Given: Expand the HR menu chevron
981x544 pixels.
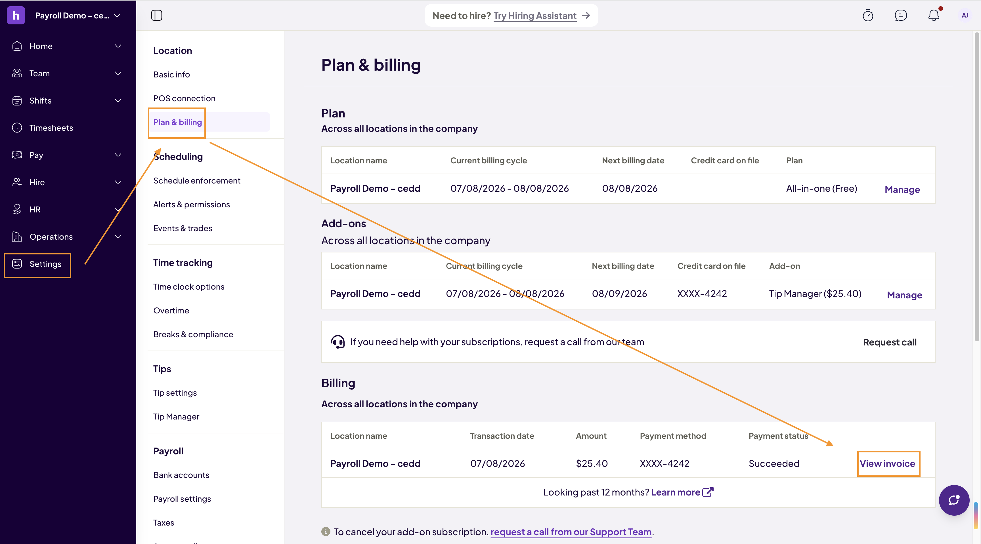Looking at the screenshot, I should [x=118, y=209].
